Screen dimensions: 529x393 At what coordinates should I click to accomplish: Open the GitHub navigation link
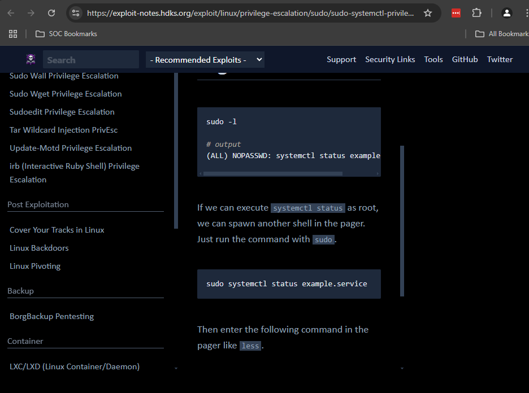click(x=465, y=59)
